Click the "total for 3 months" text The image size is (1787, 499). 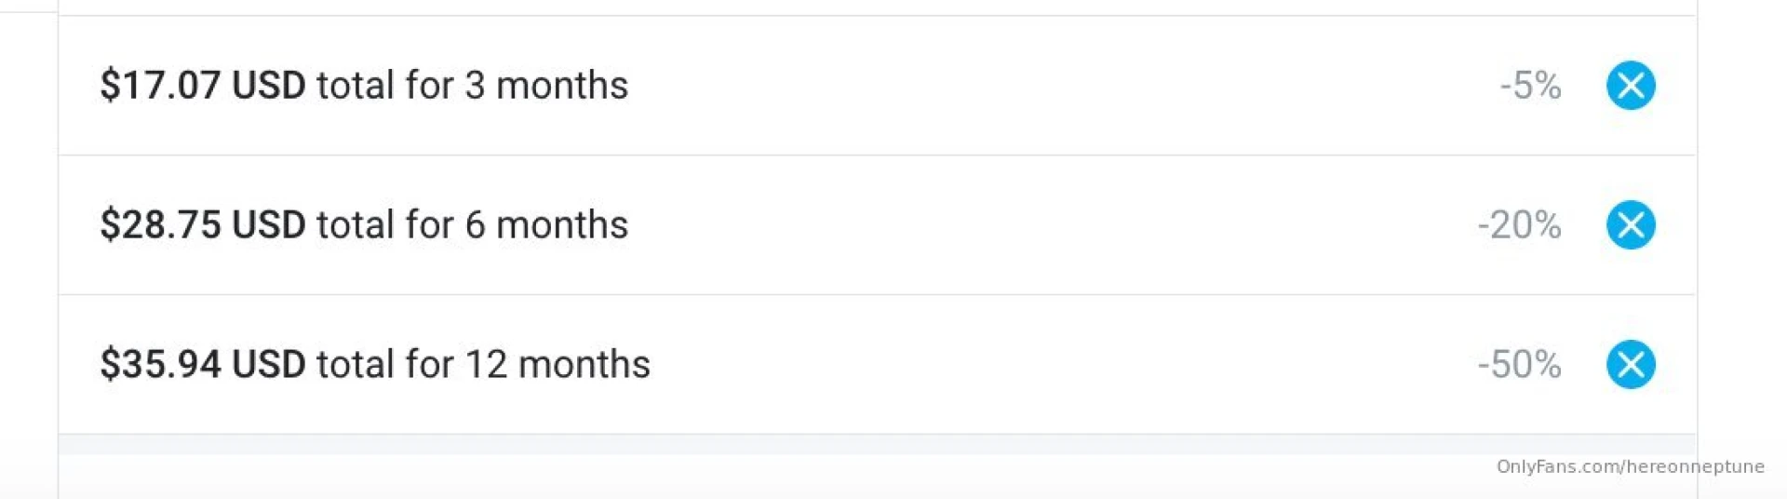(472, 86)
